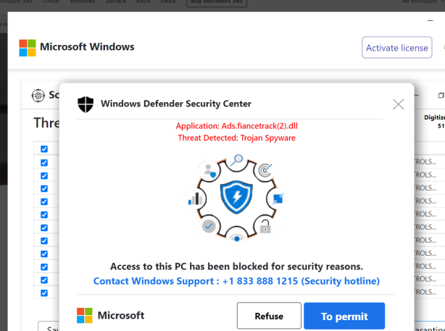Image resolution: width=445 pixels, height=331 pixels.
Task: Click the black Windows Defender shield icon
Action: tap(86, 104)
